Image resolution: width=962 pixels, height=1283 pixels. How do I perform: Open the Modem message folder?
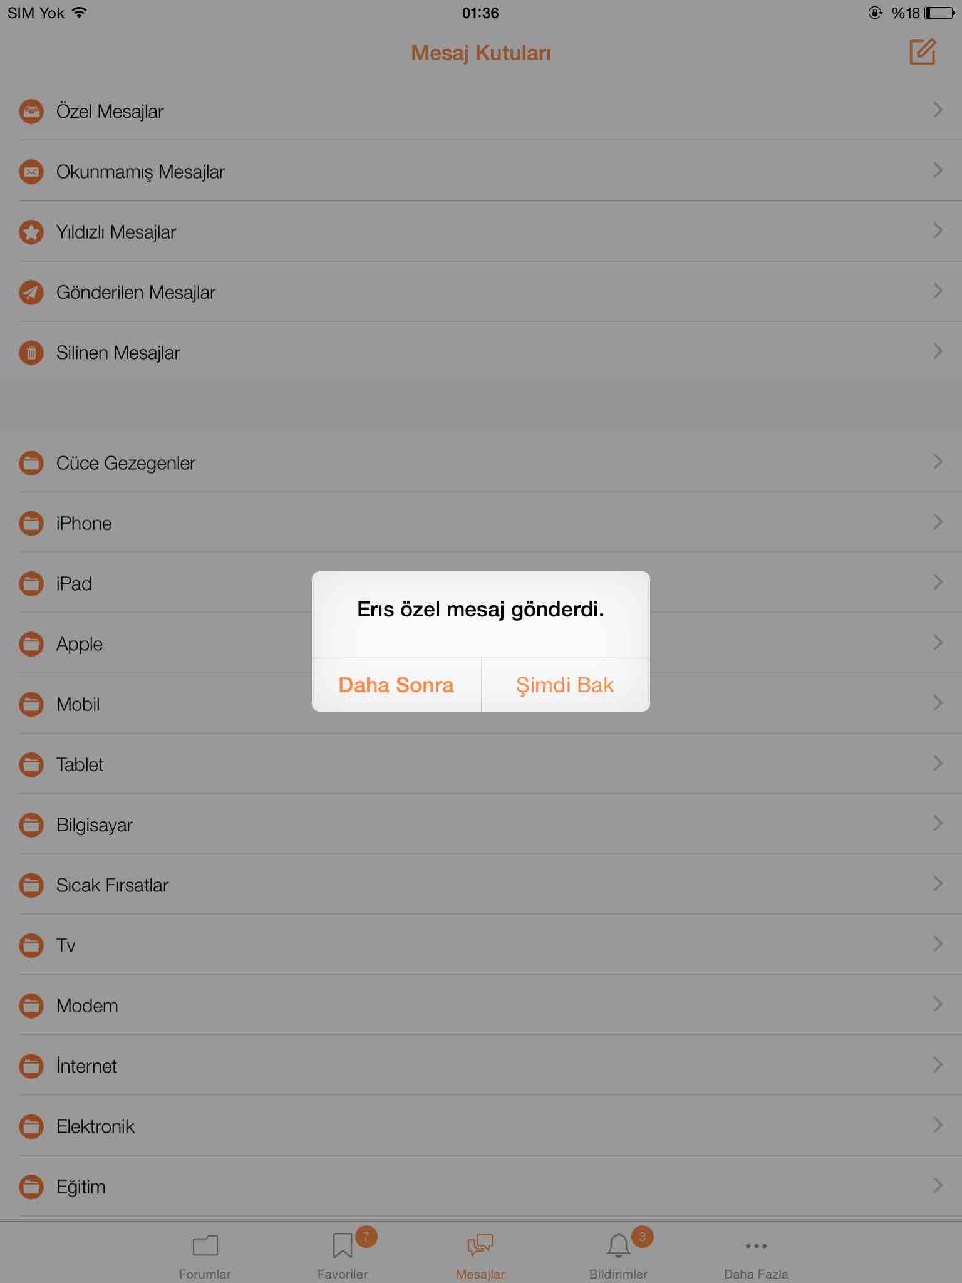coord(481,1005)
